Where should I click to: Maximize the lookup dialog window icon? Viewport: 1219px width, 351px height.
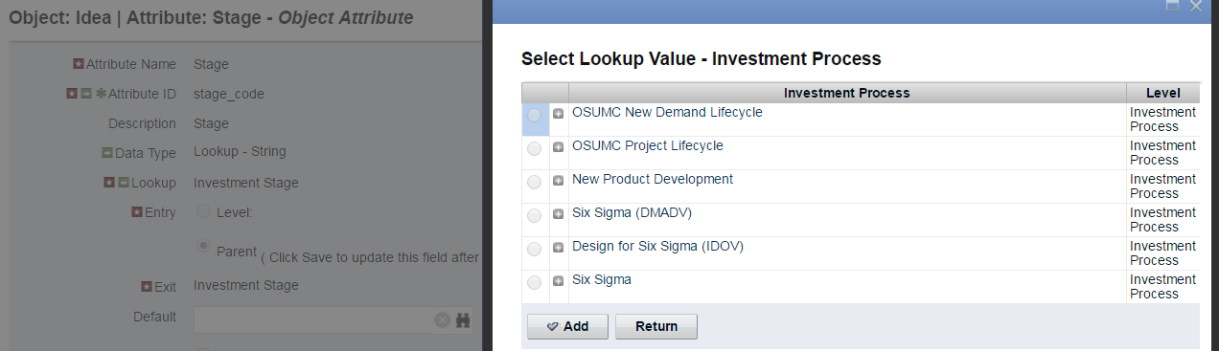tap(1172, 6)
